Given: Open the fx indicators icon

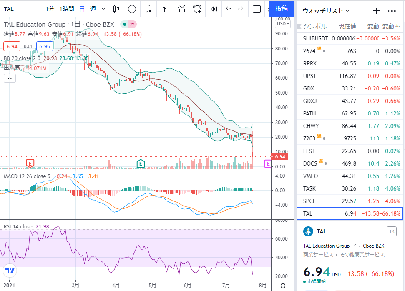Looking at the screenshot, I should coord(148,9).
